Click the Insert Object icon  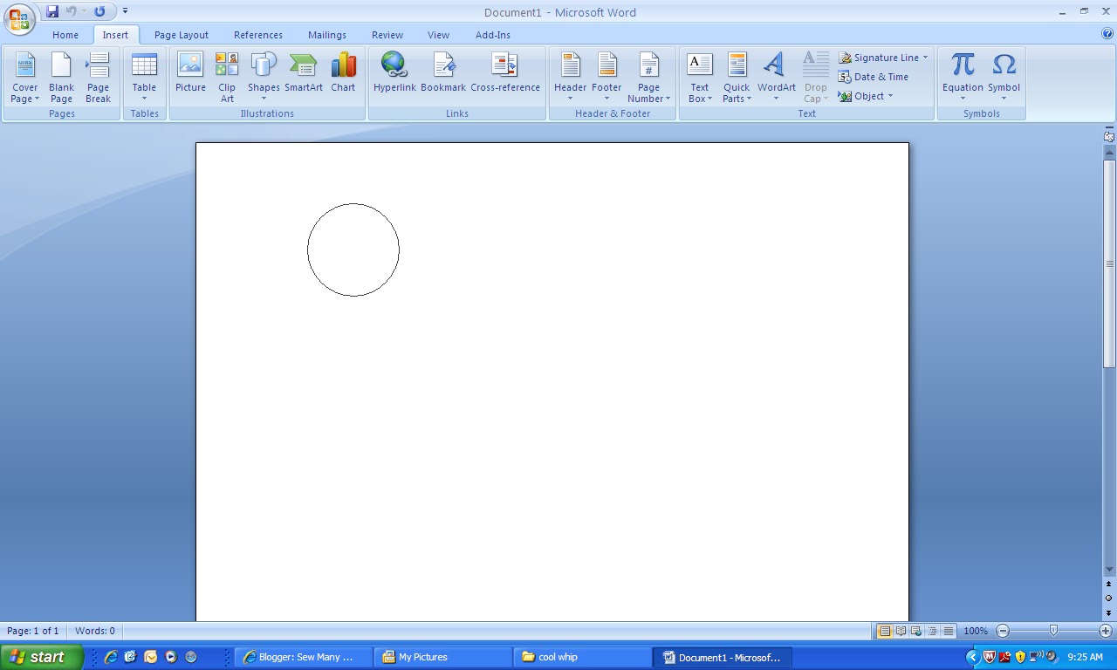[x=845, y=96]
